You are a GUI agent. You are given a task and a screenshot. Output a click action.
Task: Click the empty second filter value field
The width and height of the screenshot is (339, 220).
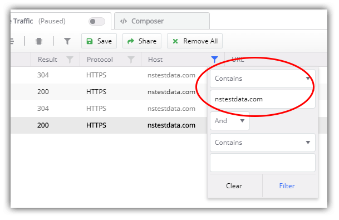(263, 163)
